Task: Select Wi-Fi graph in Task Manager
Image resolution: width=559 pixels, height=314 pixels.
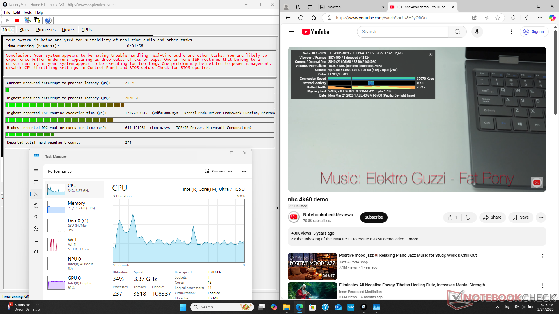Action: 75,245
